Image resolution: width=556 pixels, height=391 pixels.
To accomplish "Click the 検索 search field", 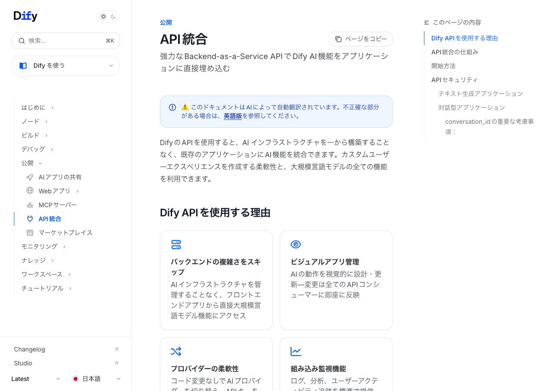I will [x=66, y=41].
